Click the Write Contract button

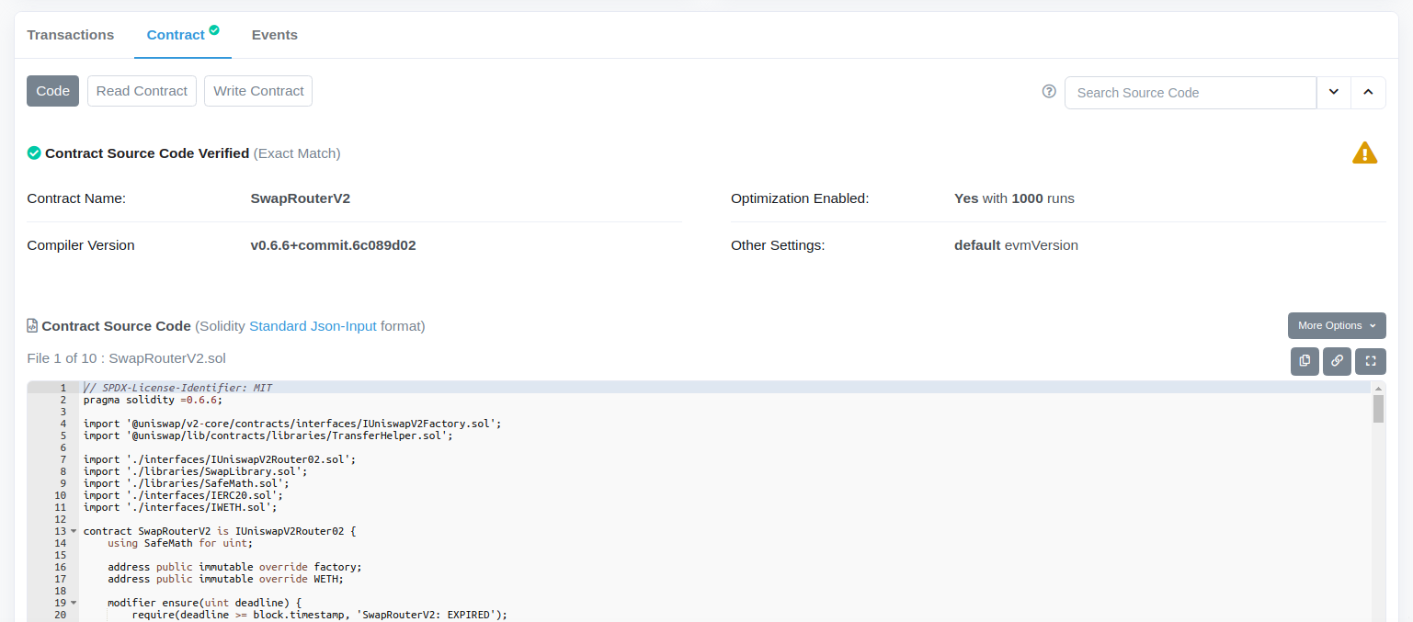(258, 91)
